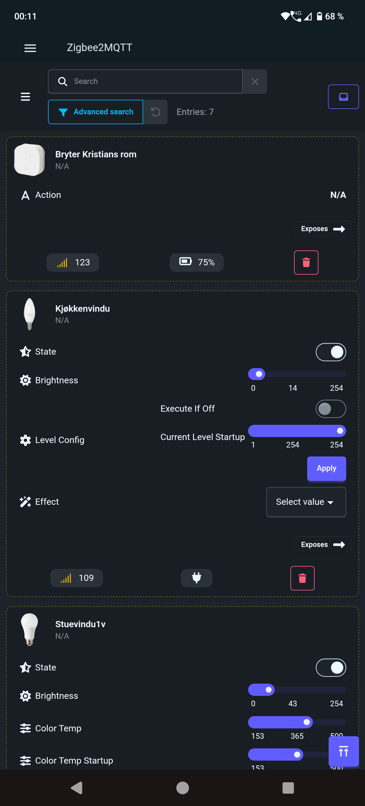The width and height of the screenshot is (365, 806).
Task: Click the Kjøkkenvindu Brightness slider
Action: click(x=296, y=374)
